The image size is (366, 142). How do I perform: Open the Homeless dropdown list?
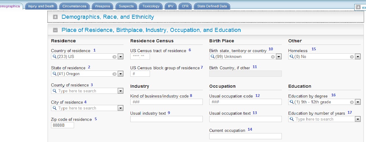pos(358,57)
